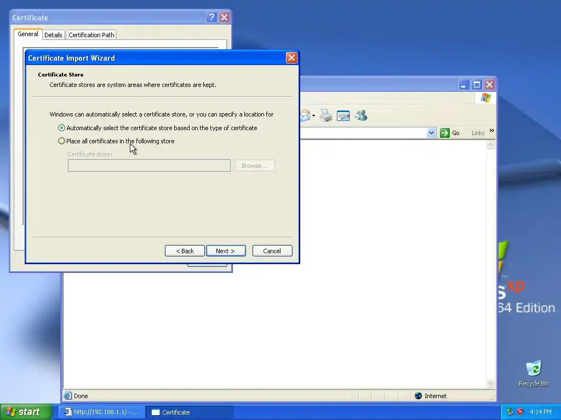Viewport: 561px width, 420px height.
Task: Open the General tab in Certificate dialog
Action: coord(28,34)
